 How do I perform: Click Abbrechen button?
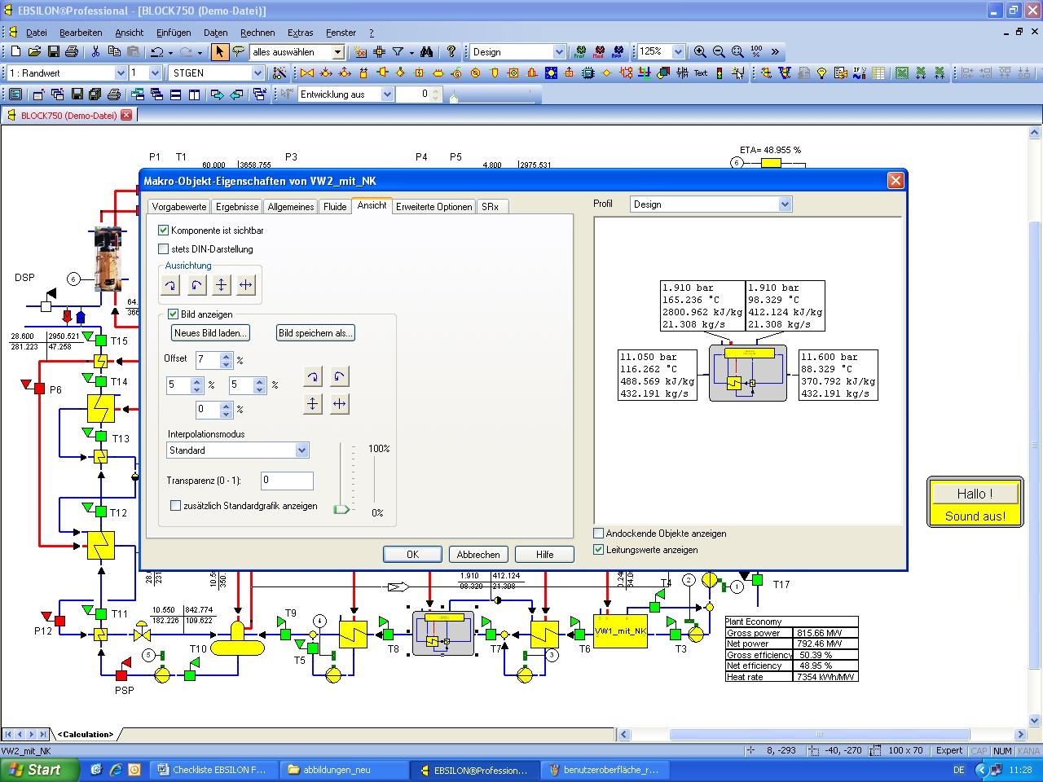click(478, 555)
